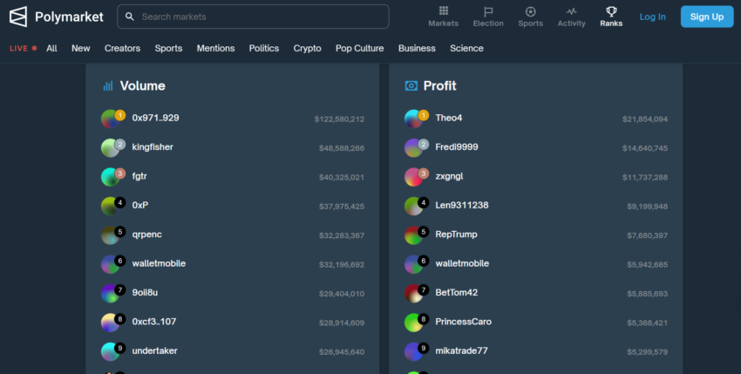Click the Polymarket logo icon
The image size is (741, 374).
tap(18, 17)
